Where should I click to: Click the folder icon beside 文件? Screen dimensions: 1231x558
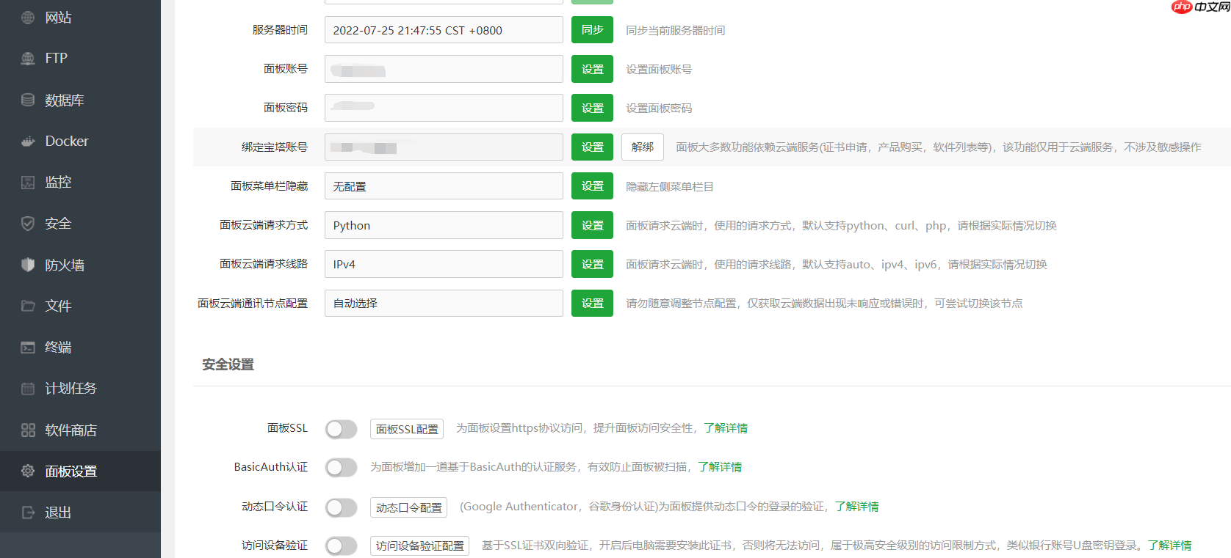coord(28,306)
